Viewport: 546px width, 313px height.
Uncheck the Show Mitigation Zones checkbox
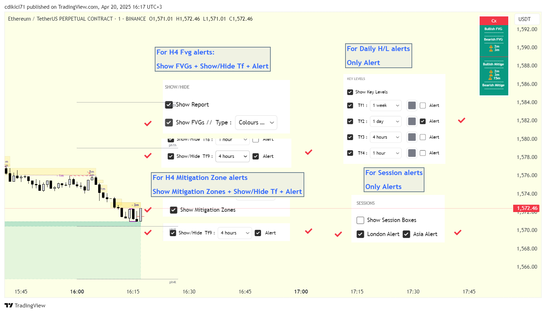pyautogui.click(x=174, y=210)
